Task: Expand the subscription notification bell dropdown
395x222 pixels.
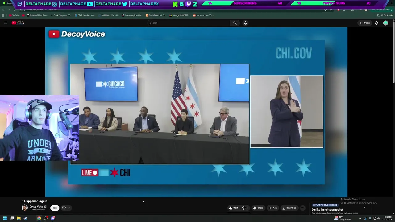Action: (x=66, y=208)
